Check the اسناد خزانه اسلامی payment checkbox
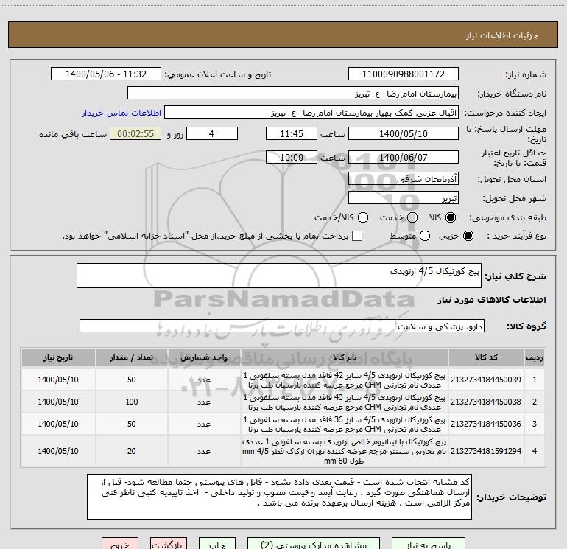This screenshot has width=567, height=549. pyautogui.click(x=357, y=236)
